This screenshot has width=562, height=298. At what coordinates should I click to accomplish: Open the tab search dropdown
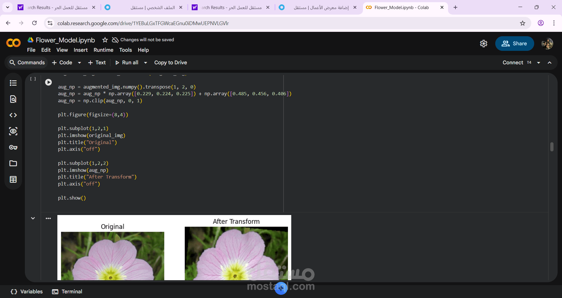click(7, 7)
